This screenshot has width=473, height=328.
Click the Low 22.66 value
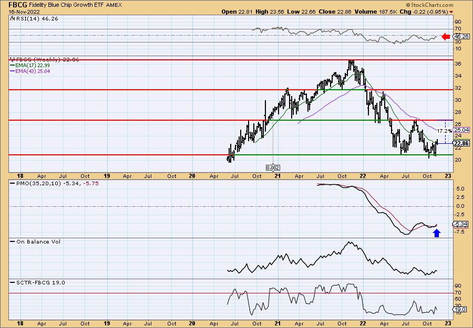[300, 12]
